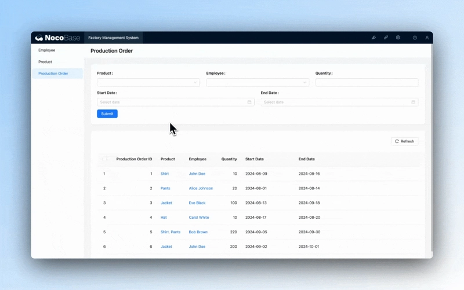464x290 pixels.
Task: Open the Employee page in sidebar
Action: [47, 50]
